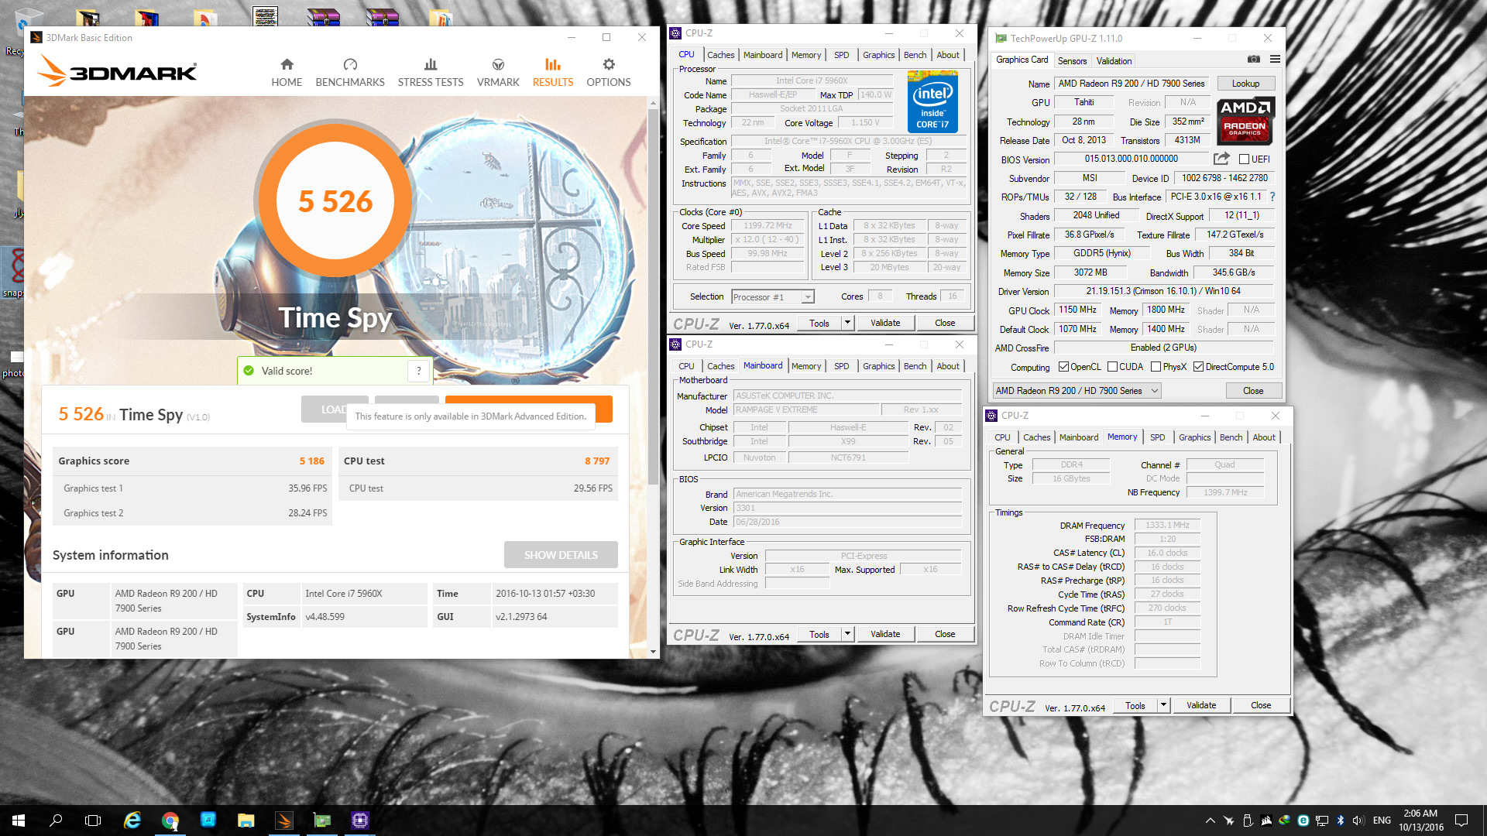Screen dimensions: 1487x836
Task: Open the Action Center notifications
Action: click(1461, 821)
